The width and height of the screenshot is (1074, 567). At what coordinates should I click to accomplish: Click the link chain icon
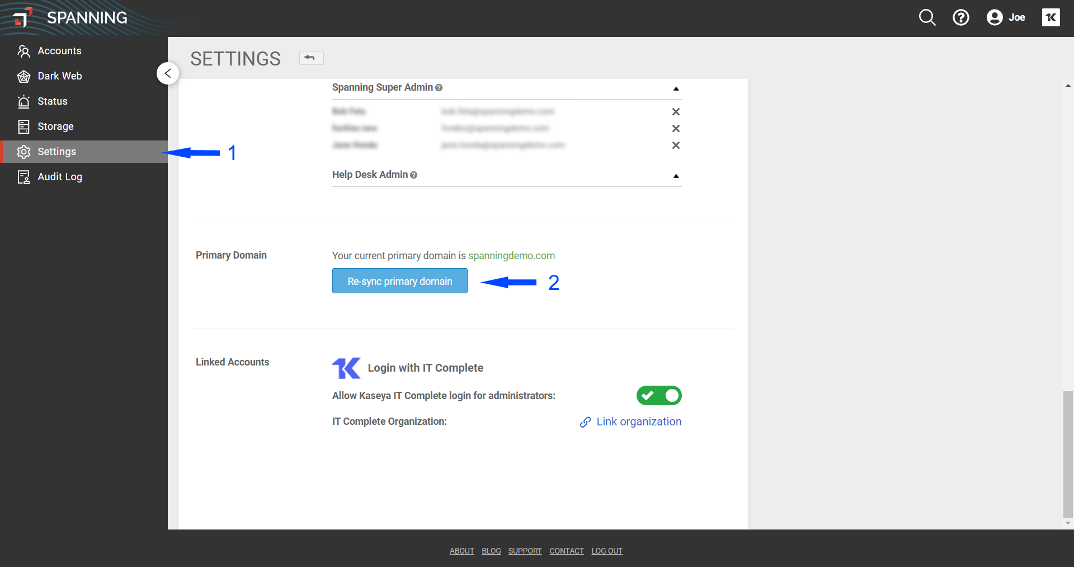click(x=585, y=422)
